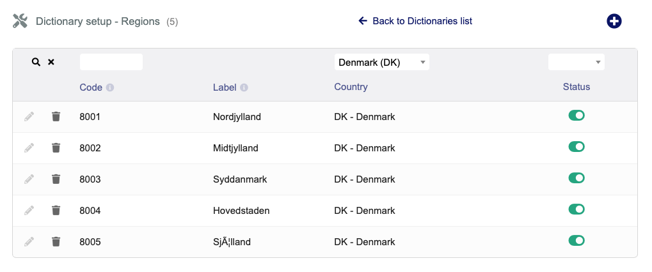Disable the Nordjylland status toggle

pos(576,116)
